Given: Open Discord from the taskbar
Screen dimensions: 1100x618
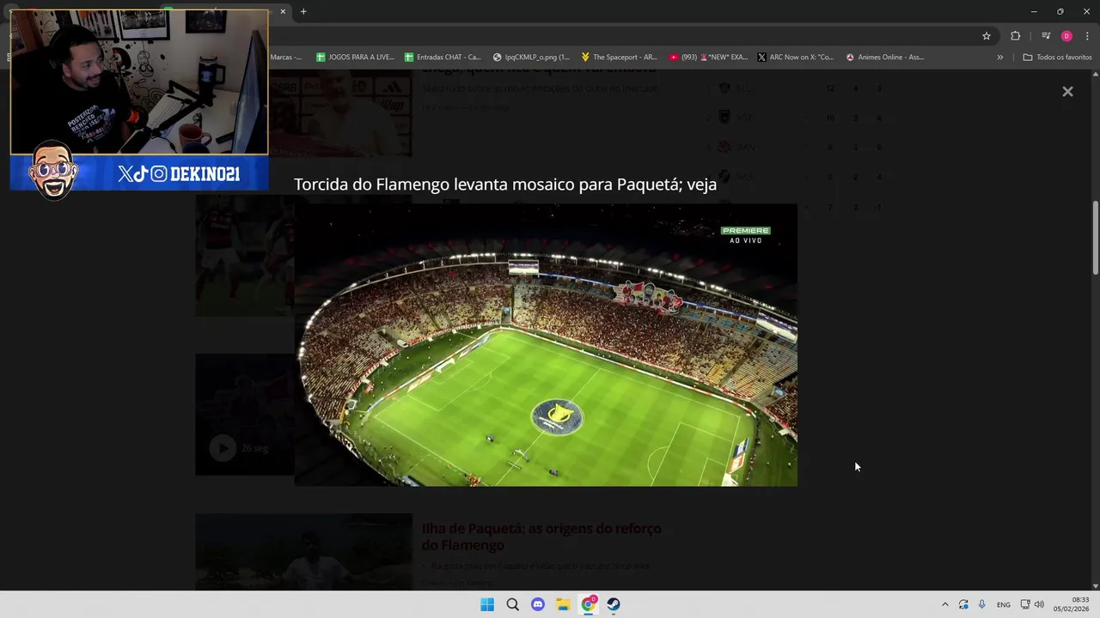Looking at the screenshot, I should (538, 604).
